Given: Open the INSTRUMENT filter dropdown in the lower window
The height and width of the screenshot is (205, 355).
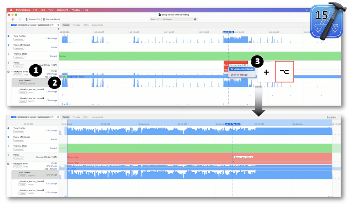Looking at the screenshot, I should click(44, 117).
